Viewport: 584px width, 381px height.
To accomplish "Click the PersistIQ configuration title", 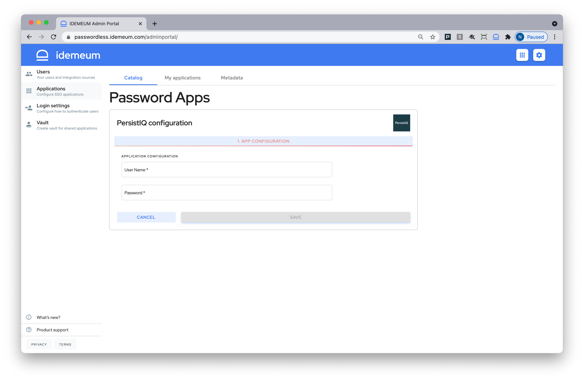I will point(154,123).
